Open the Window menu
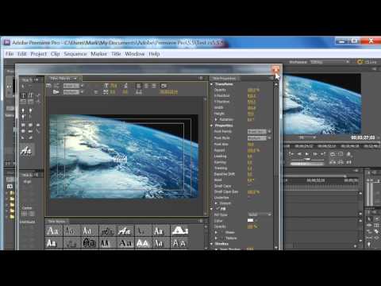This screenshot has height=286, width=381. tap(135, 54)
